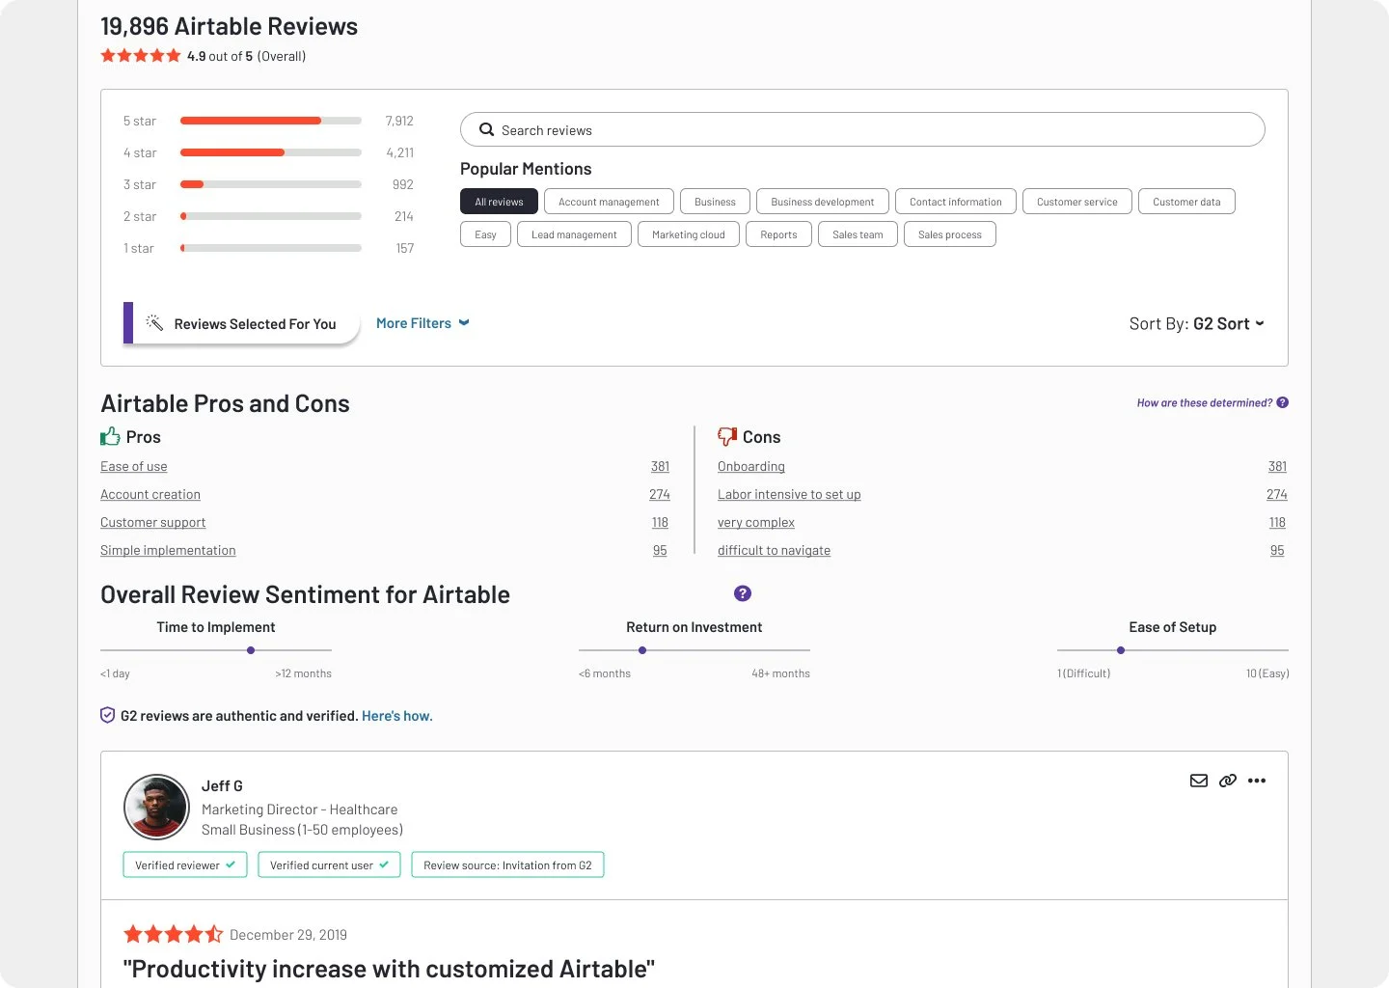Viewport: 1389px width, 988px height.
Task: Filter reviews by 3 star bar
Action: [x=271, y=184]
